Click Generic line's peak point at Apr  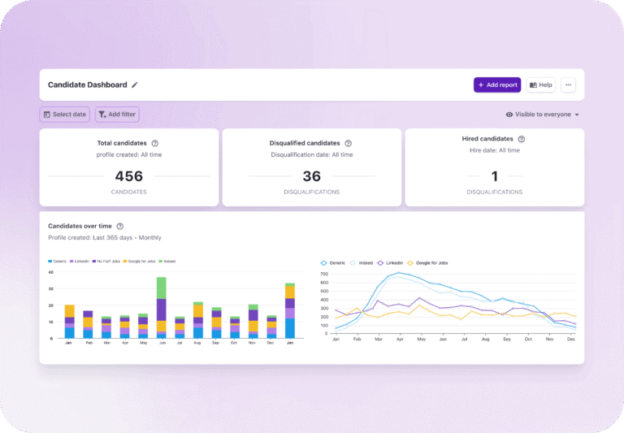click(399, 273)
